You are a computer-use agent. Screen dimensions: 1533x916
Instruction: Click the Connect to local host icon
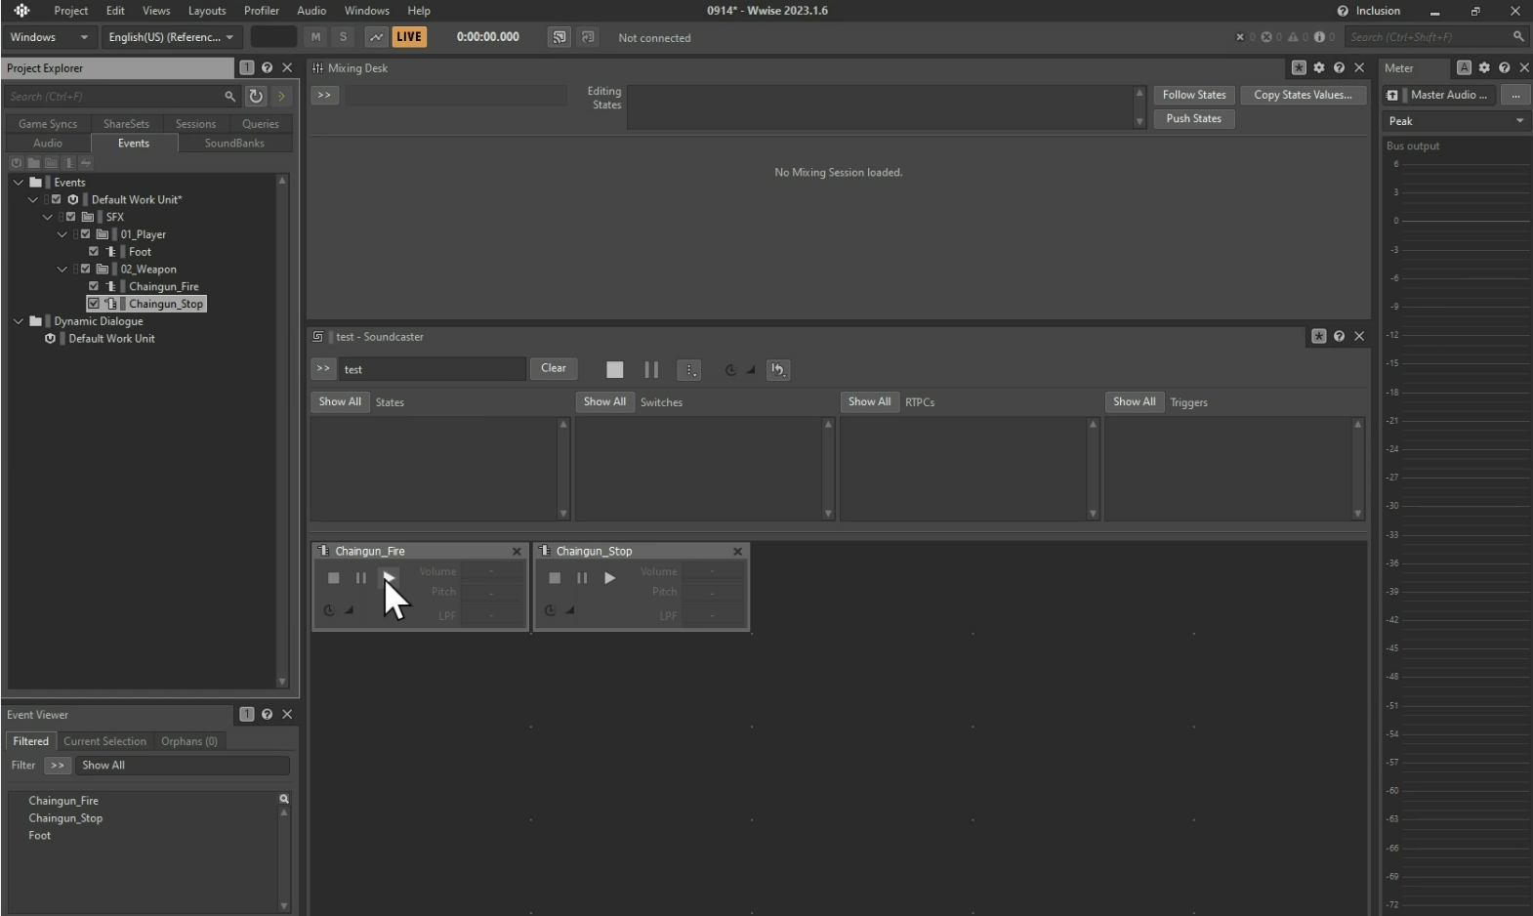[x=588, y=37]
